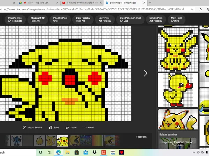Image resolution: width=209 pixels, height=156 pixels.
Task: Click Microsoft Edge icon in taskbar
Action: click(59, 153)
